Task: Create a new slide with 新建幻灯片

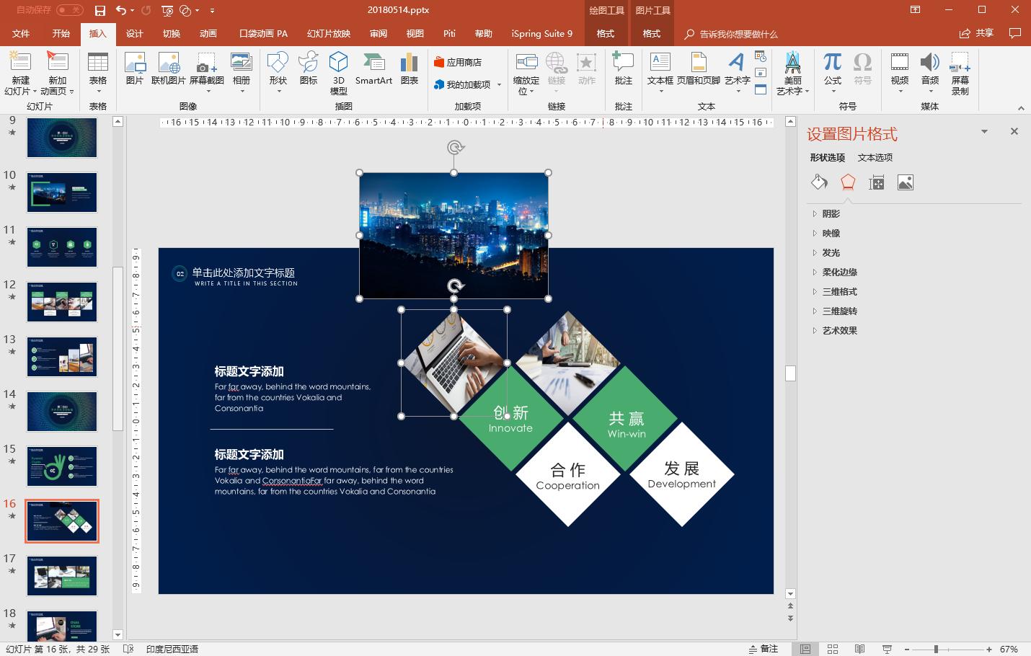Action: [20, 72]
